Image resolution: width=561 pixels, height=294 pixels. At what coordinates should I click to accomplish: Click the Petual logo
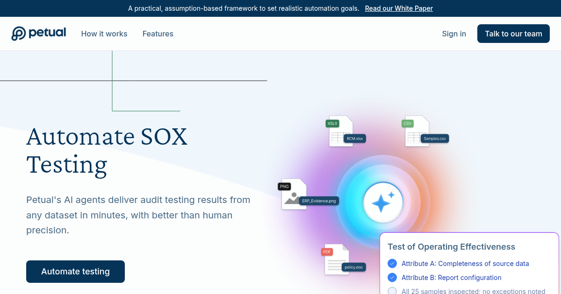click(x=39, y=34)
